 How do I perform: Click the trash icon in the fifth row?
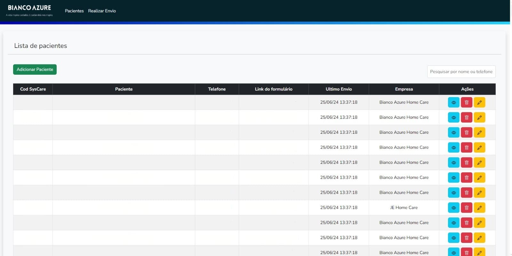[467, 162]
